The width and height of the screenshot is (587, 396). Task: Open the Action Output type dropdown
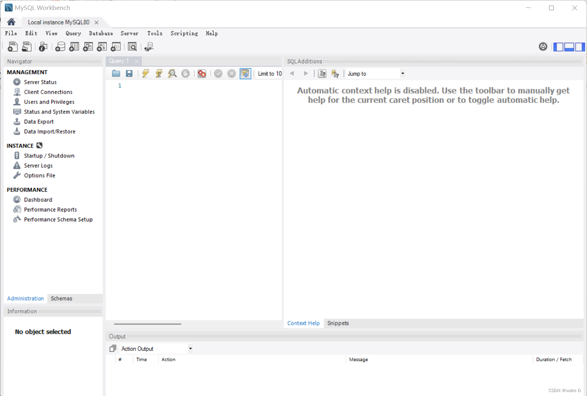point(156,349)
